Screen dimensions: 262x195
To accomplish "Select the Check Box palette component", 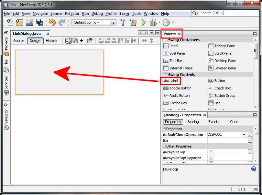I will [x=220, y=88].
